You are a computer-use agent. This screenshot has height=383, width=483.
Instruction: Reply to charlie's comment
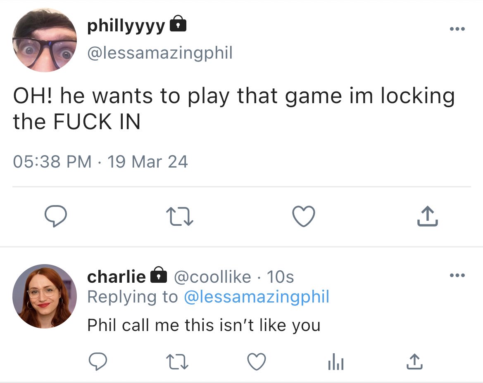98,361
